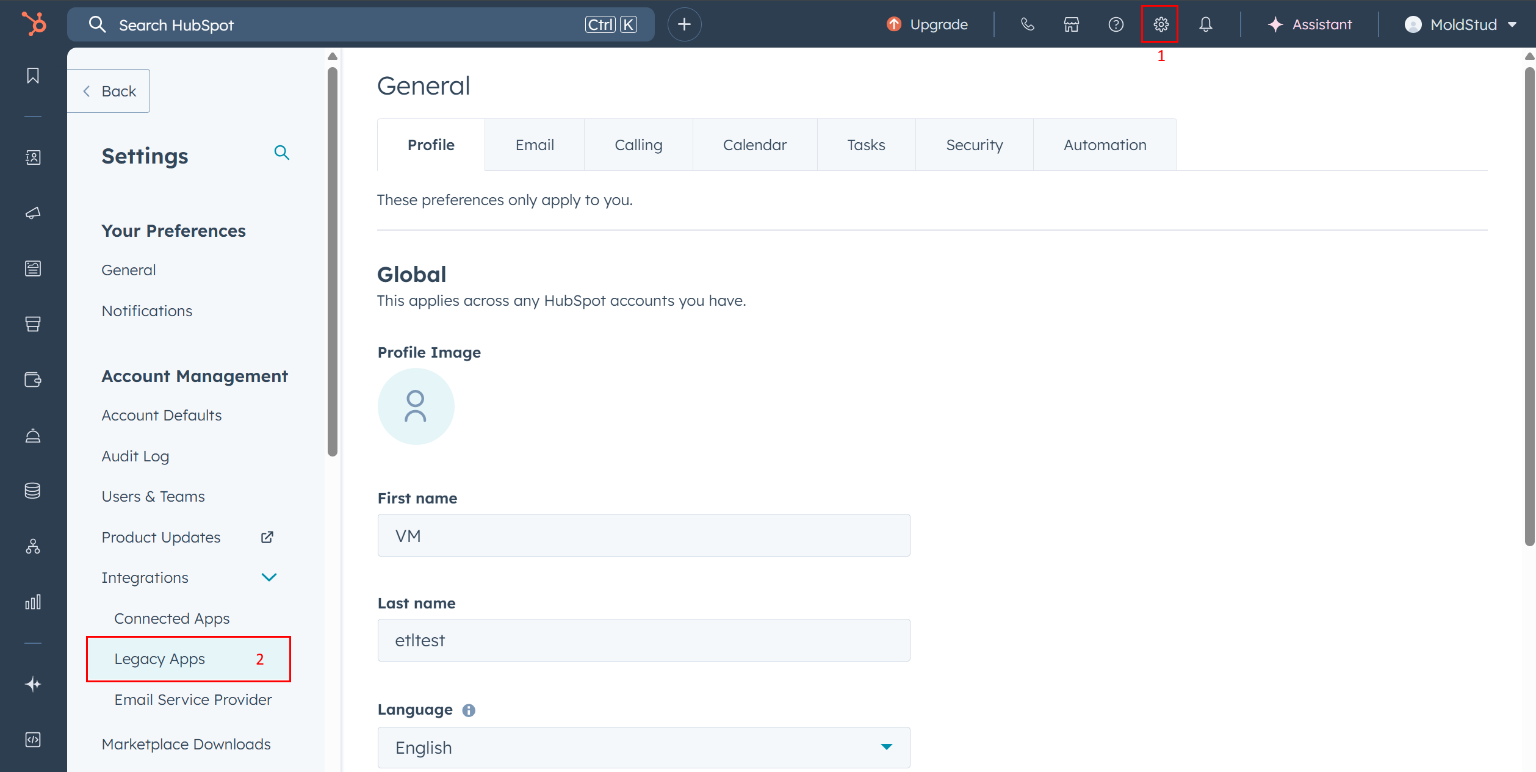
Task: Select the Commerce wallet icon in the sidebar
Action: (33, 380)
